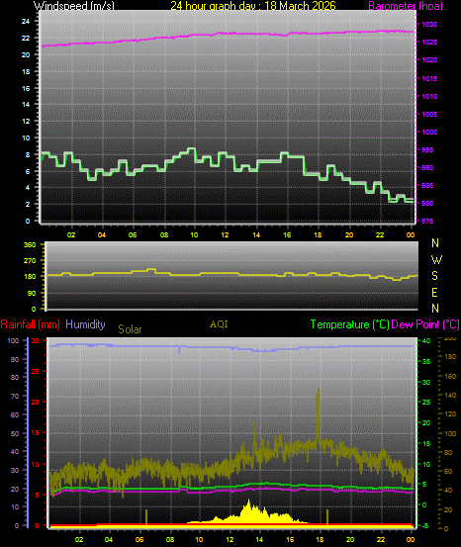Click the green "35" temperature scale value

[x=426, y=362]
